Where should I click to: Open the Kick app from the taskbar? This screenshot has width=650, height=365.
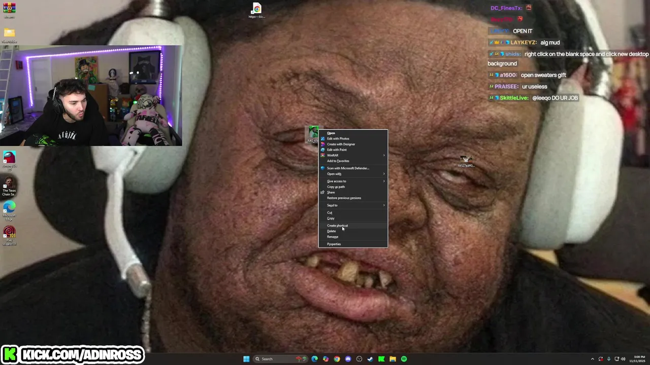pos(381,359)
